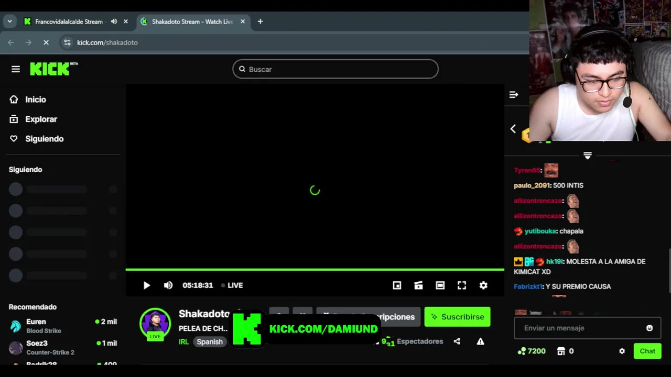Viewport: 671px width, 377px height.
Task: Open Shakadoto's profile avatar
Action: [155, 324]
